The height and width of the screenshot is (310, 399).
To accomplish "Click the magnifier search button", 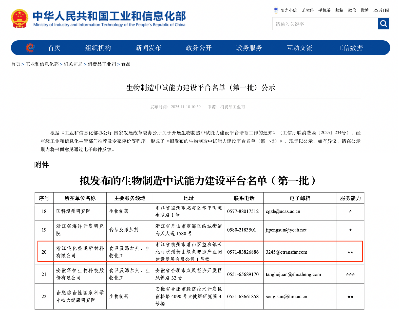I will click(x=384, y=24).
